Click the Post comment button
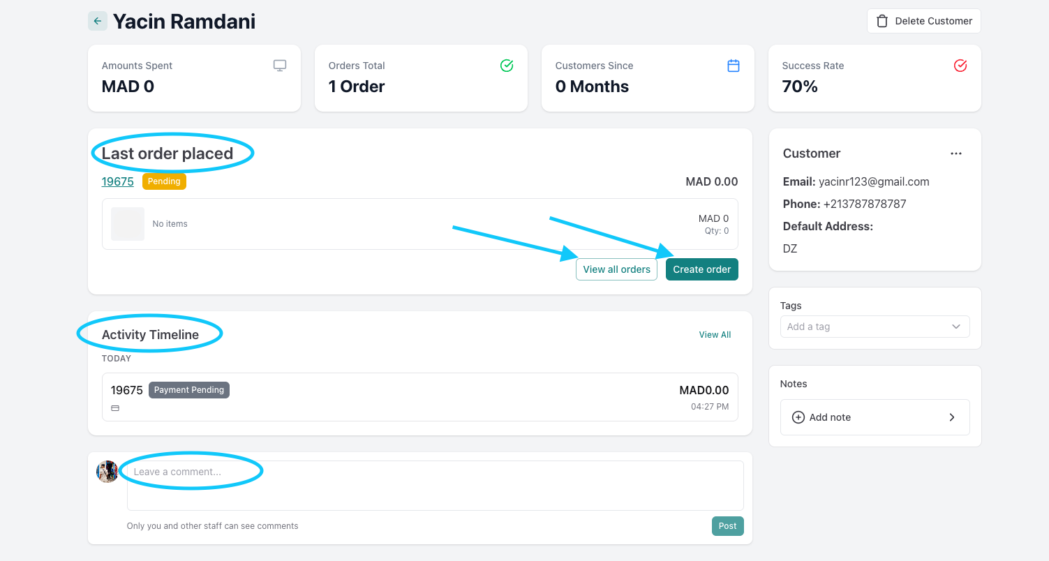Image resolution: width=1049 pixels, height=561 pixels. [x=727, y=526]
